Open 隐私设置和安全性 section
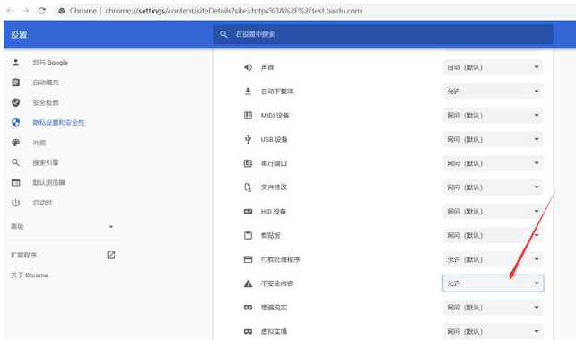Image resolution: width=576 pixels, height=340 pixels. click(58, 122)
